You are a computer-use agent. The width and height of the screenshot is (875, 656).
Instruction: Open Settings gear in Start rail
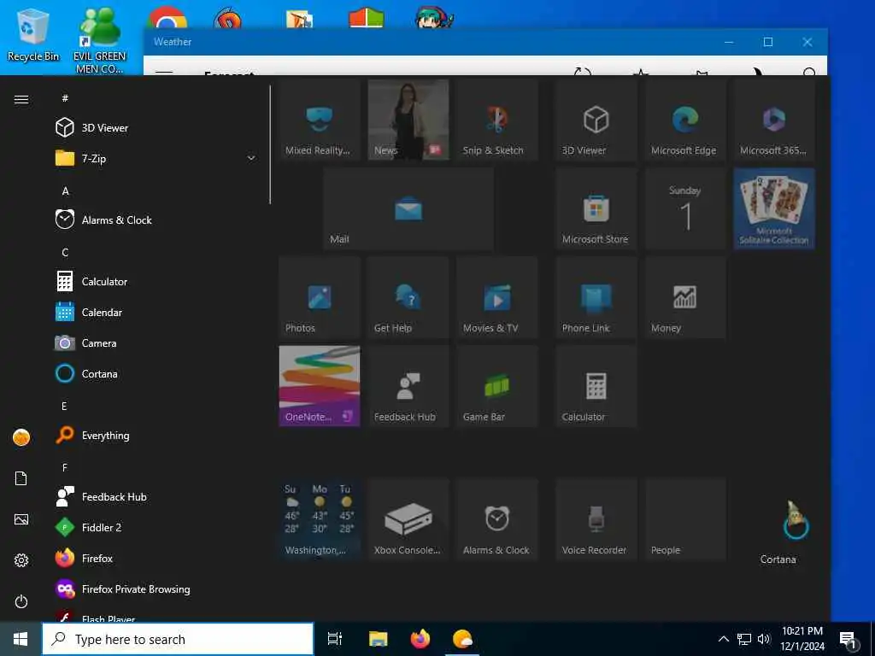(21, 560)
